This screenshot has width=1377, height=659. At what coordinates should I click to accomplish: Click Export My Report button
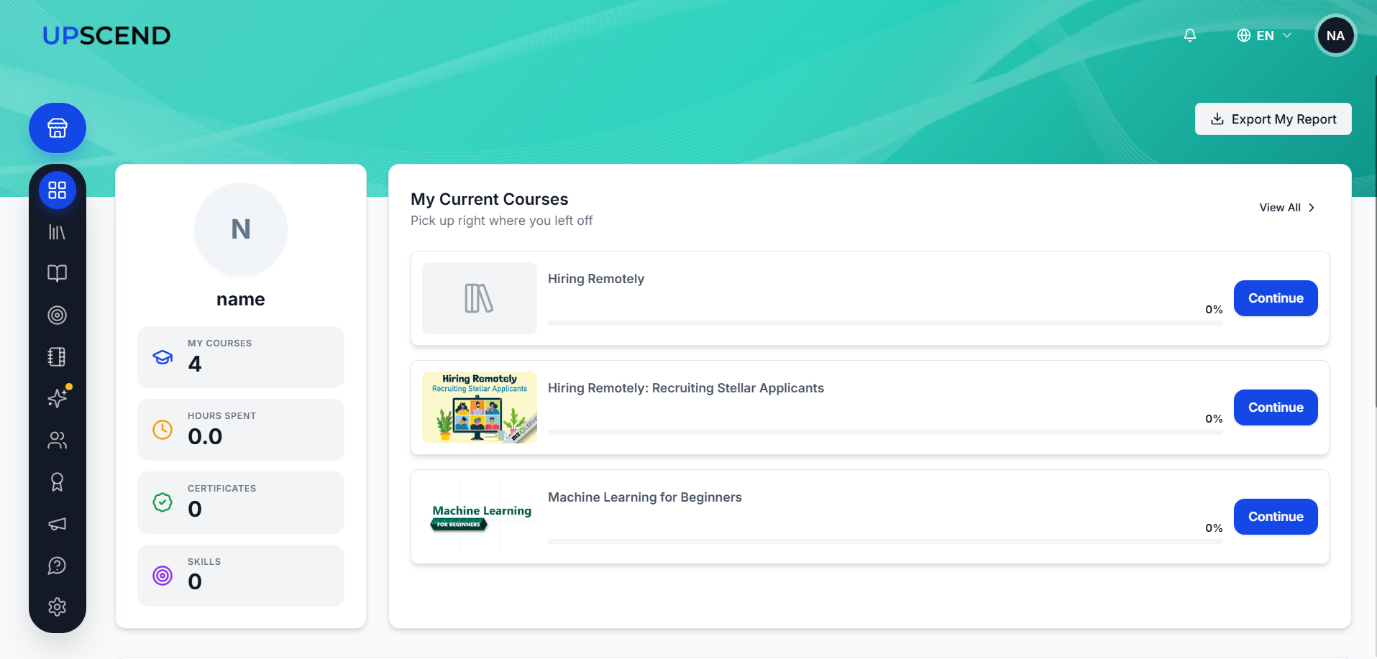(1273, 119)
